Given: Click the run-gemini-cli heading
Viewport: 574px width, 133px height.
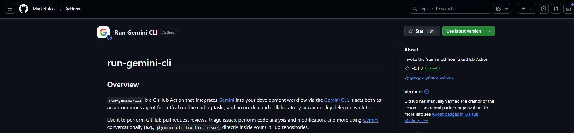Looking at the screenshot, I should [x=139, y=63].
